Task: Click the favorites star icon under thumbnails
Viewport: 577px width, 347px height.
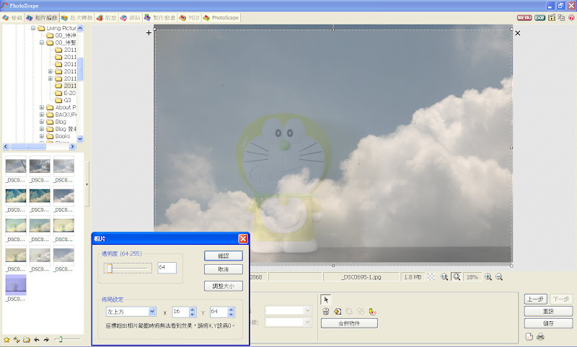Action: 6,340
